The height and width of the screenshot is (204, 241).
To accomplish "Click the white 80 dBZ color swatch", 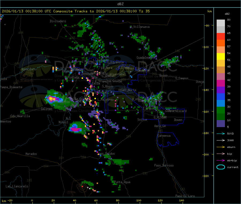I will pyautogui.click(x=221, y=23).
